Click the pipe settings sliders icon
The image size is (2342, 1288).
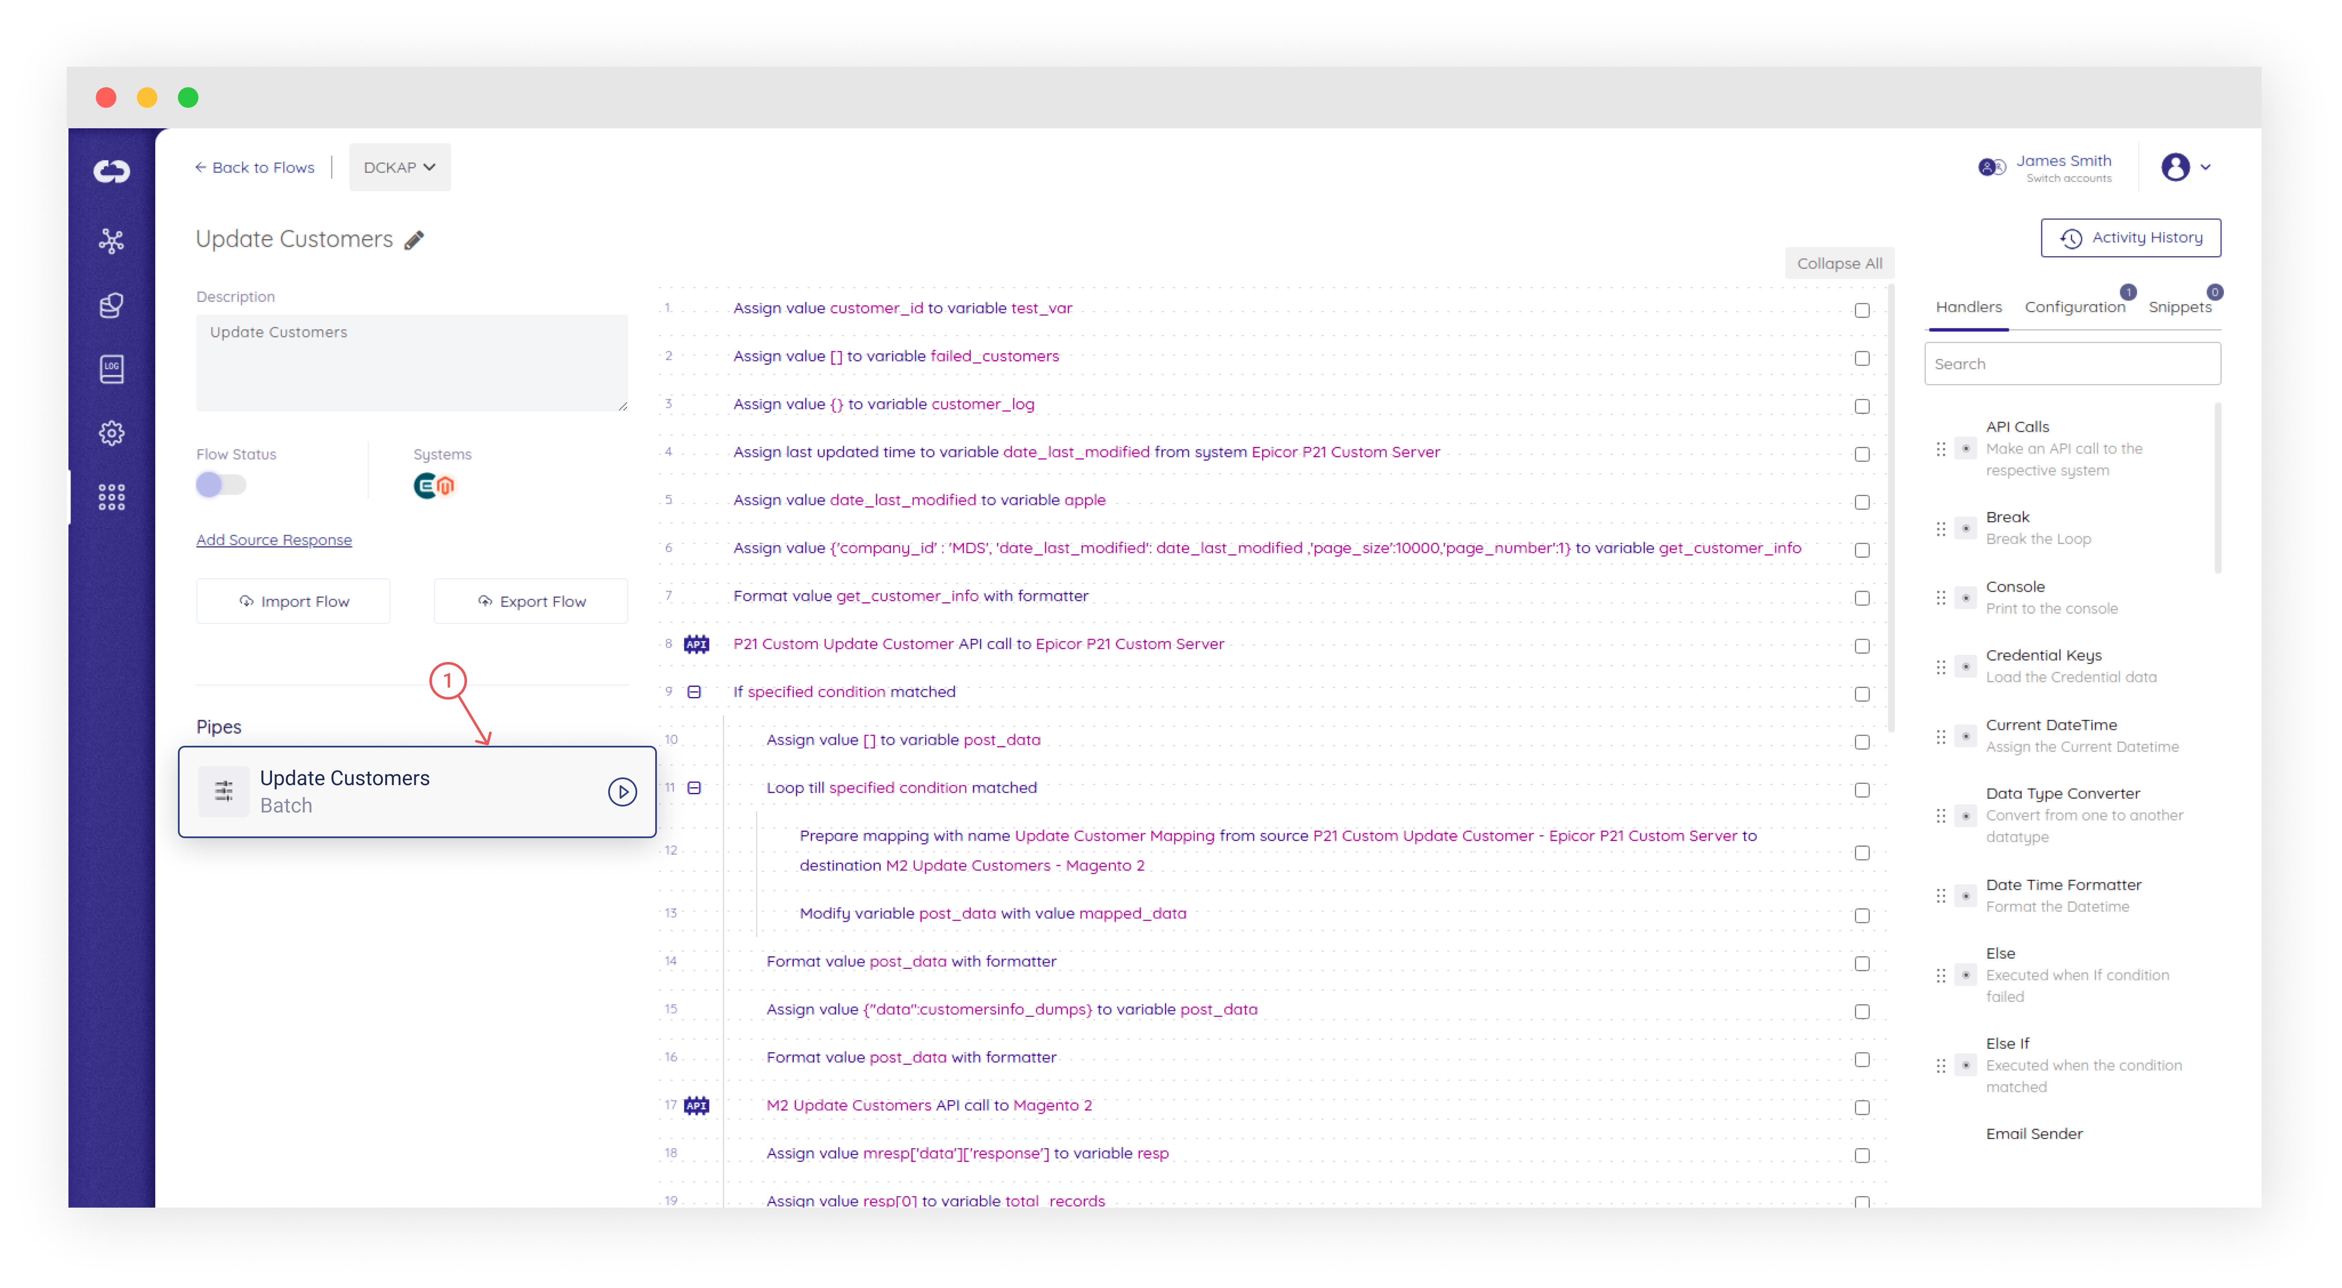point(224,792)
